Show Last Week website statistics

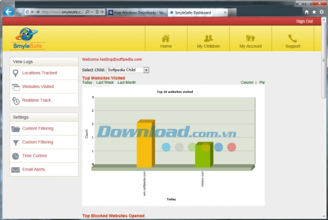[x=105, y=83]
